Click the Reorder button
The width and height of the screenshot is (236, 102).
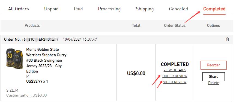click(x=214, y=65)
